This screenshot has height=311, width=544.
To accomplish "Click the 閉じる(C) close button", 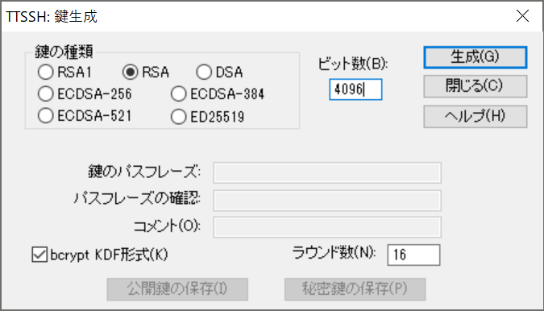I will pos(475,86).
